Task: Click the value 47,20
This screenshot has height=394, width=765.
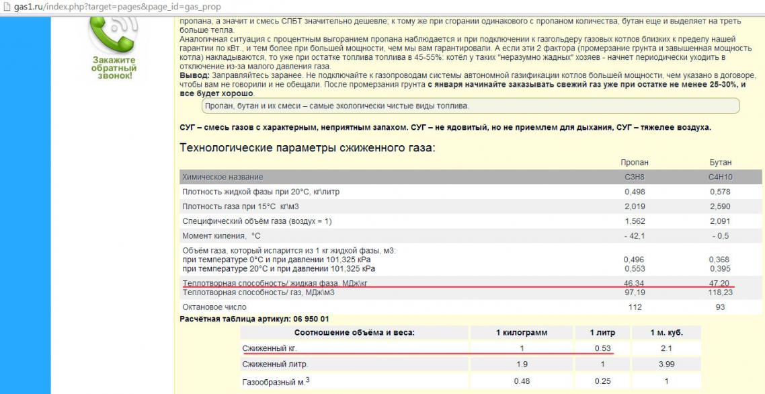Action: point(720,283)
